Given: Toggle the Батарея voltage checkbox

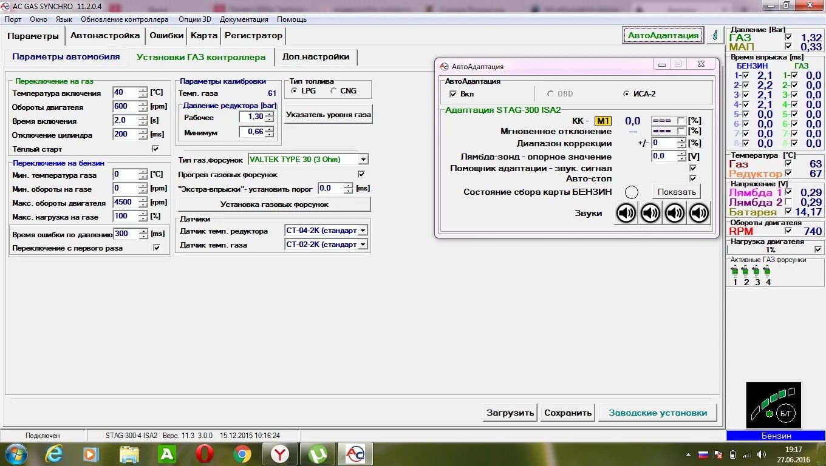Looking at the screenshot, I should pos(788,212).
